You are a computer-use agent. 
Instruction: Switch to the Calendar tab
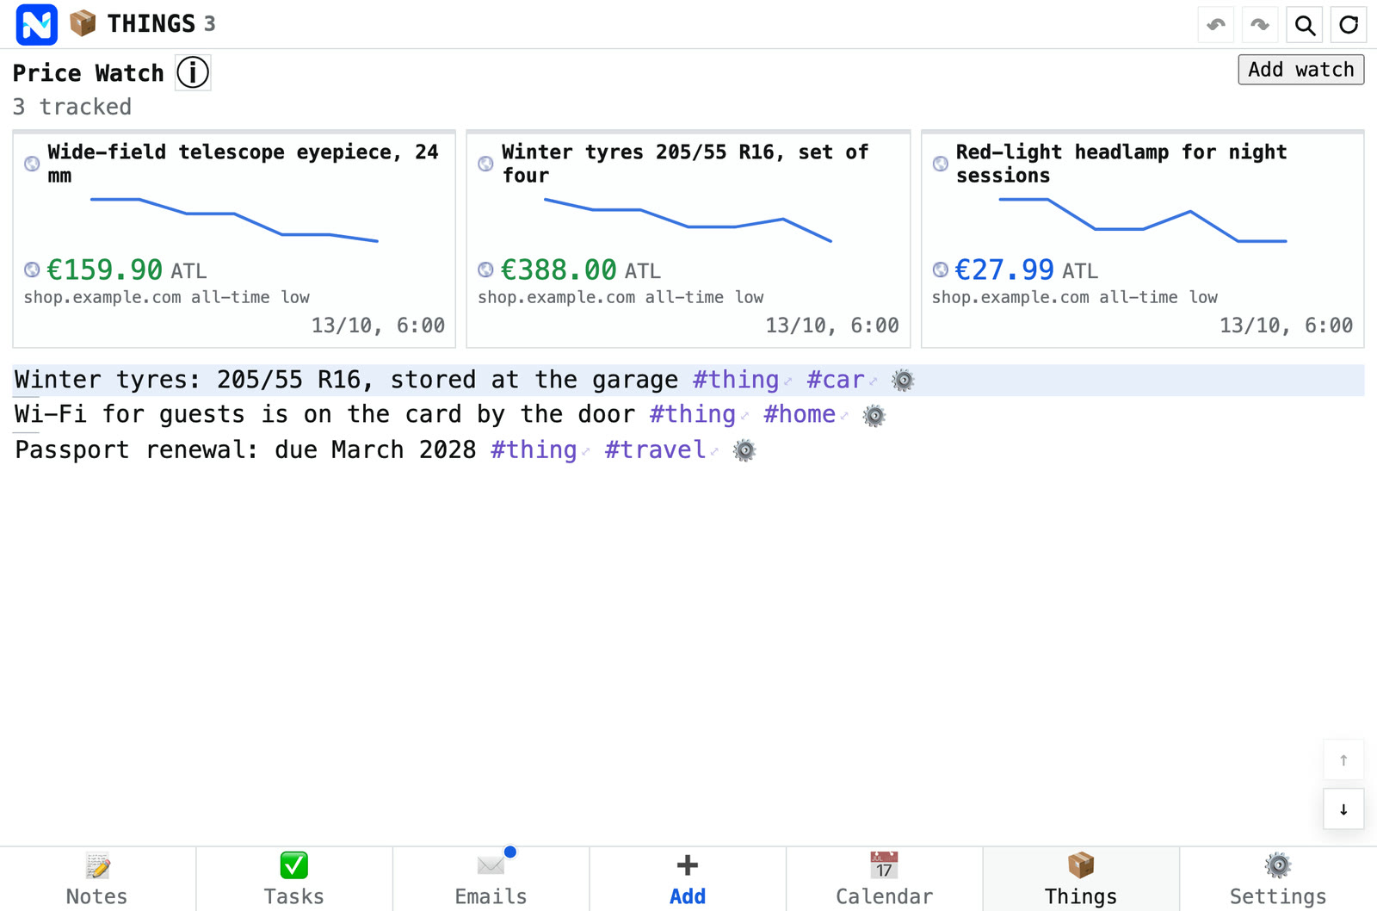(x=884, y=879)
